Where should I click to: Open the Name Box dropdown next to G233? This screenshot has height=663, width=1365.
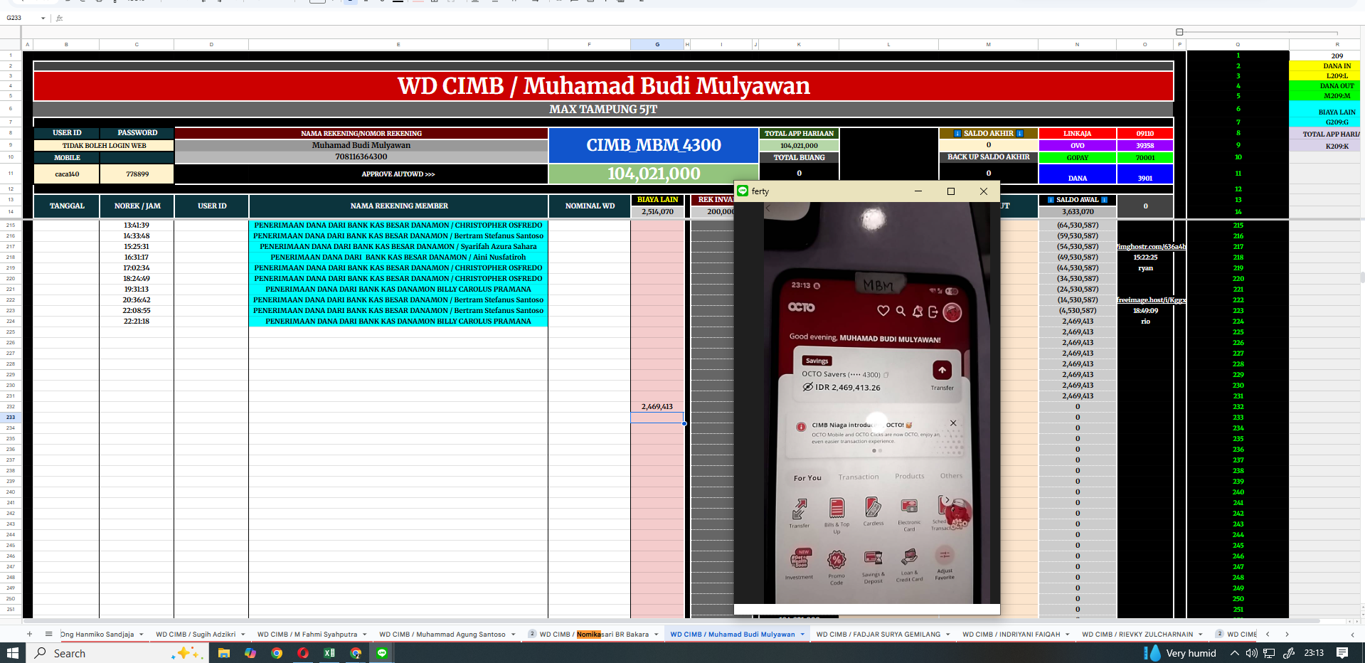tap(43, 18)
